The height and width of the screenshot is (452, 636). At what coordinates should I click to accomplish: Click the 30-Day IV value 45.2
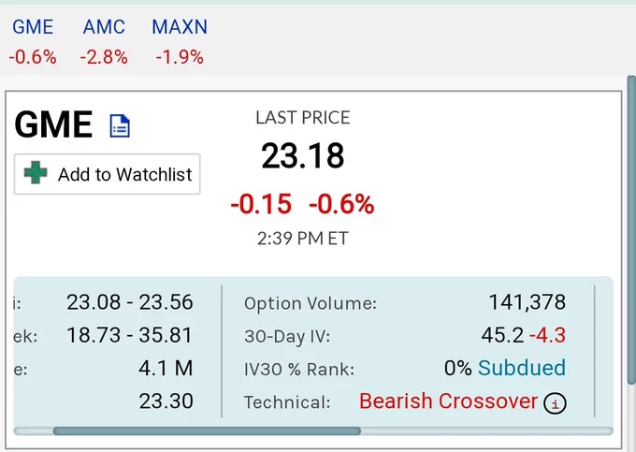(x=502, y=336)
